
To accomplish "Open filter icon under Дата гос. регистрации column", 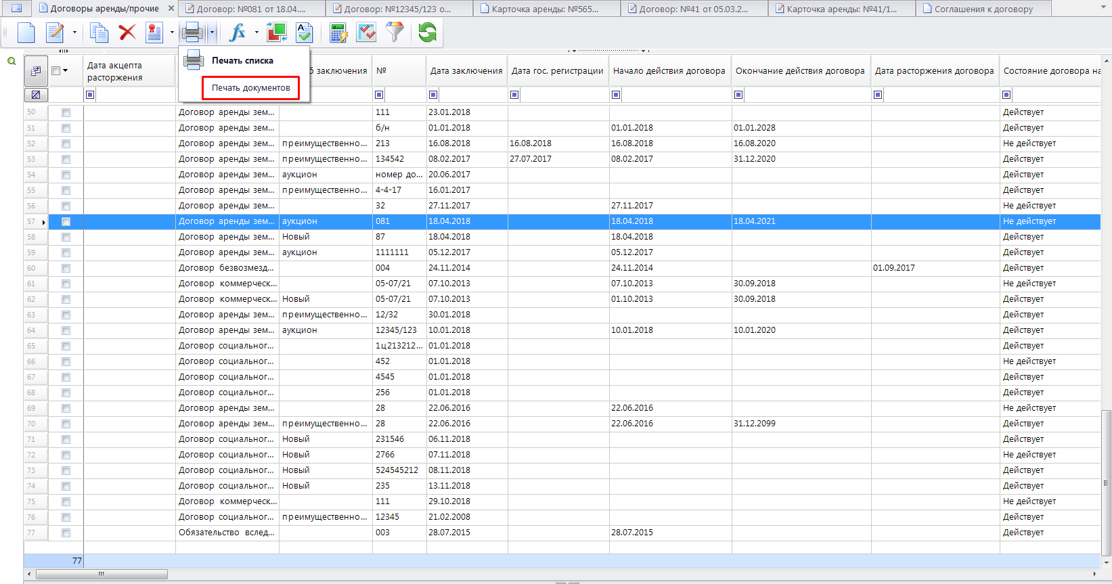I will point(514,95).
